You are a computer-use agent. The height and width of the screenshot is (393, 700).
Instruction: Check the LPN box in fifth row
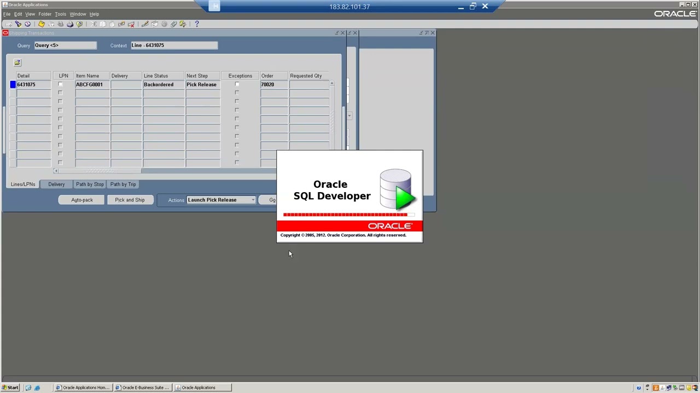point(60,119)
